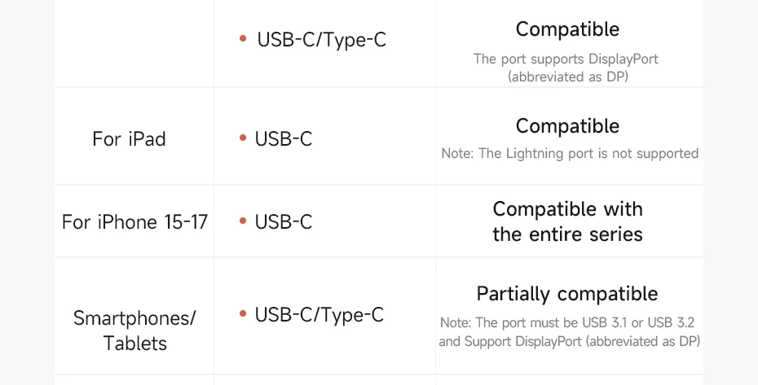
Task: Click 'Compatible with the entire series' text
Action: pos(567,221)
